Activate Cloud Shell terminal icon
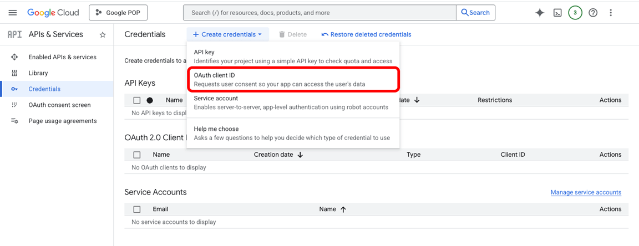Screen dimensions: 639x246 pyautogui.click(x=557, y=13)
